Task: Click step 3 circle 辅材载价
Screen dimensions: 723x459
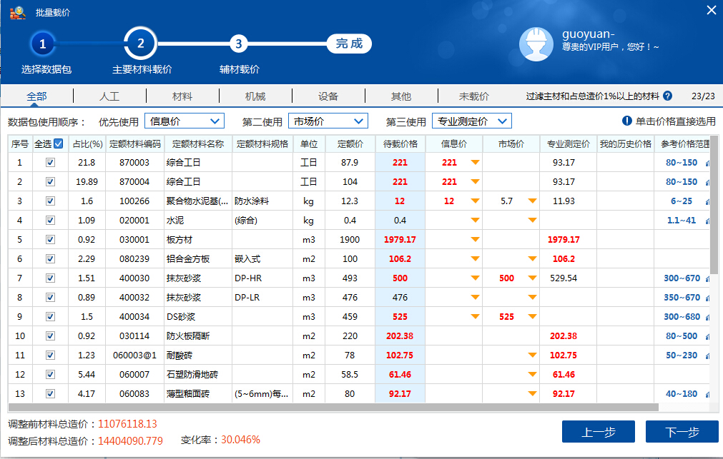Action: [x=239, y=44]
